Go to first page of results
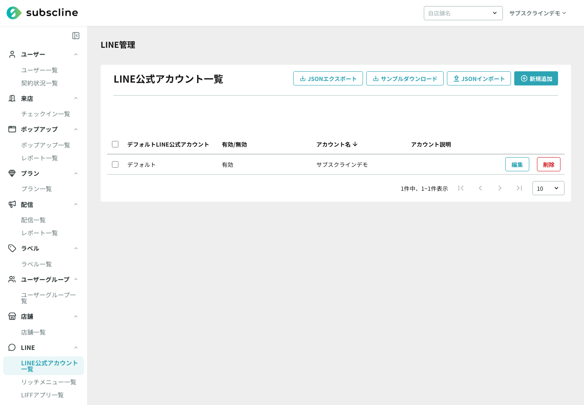The image size is (584, 405). click(461, 188)
